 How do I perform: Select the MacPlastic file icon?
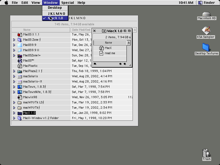click(x=20, y=66)
